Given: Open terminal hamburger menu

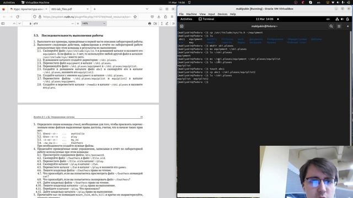Looking at the screenshot, I should click(339, 26).
